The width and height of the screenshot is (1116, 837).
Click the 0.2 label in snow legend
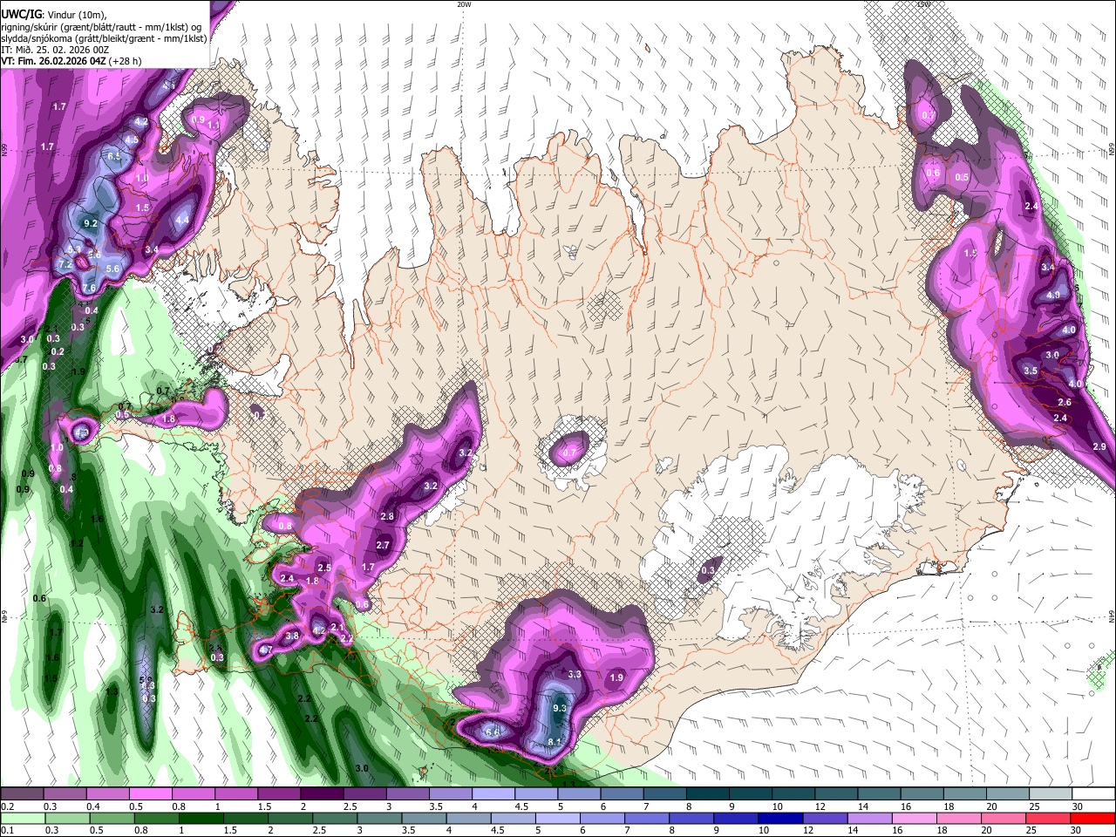[6, 806]
